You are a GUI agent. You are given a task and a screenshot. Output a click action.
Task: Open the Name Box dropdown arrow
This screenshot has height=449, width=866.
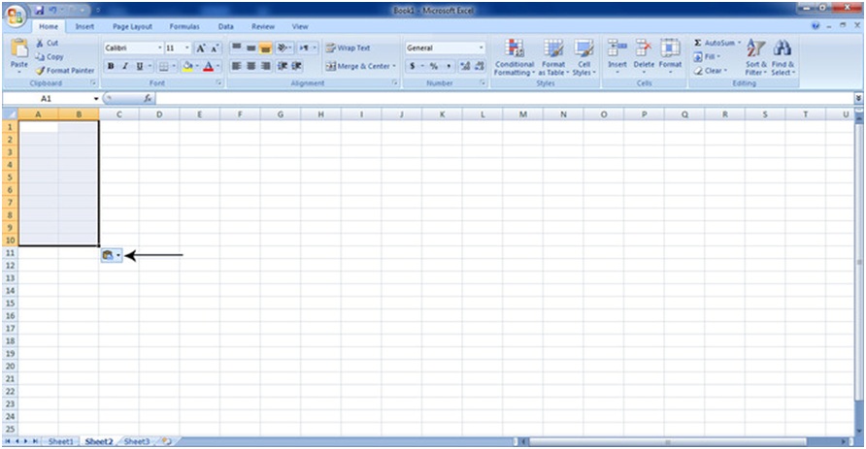[96, 99]
